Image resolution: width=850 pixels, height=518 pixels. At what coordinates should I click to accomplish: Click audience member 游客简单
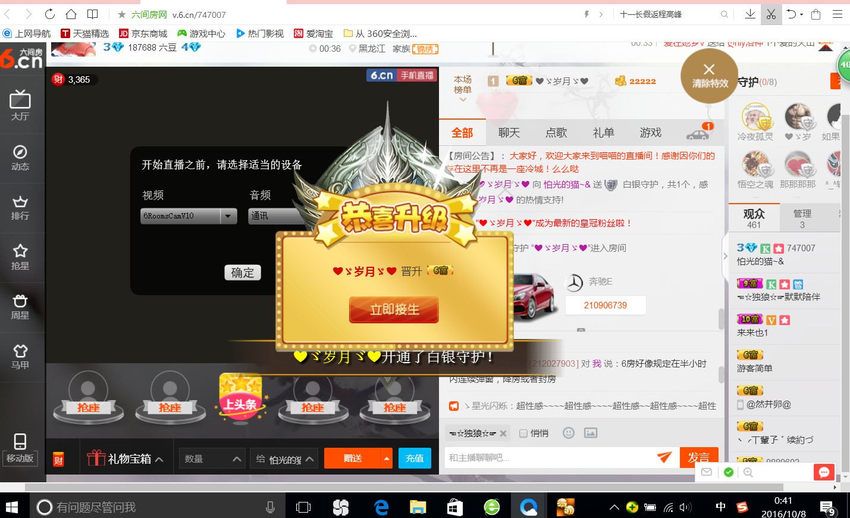click(755, 369)
